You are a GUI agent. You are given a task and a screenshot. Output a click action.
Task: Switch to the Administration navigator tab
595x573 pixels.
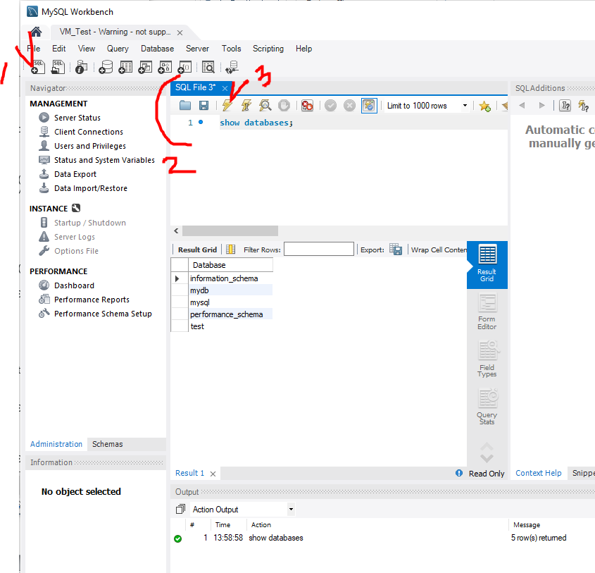[x=56, y=444]
